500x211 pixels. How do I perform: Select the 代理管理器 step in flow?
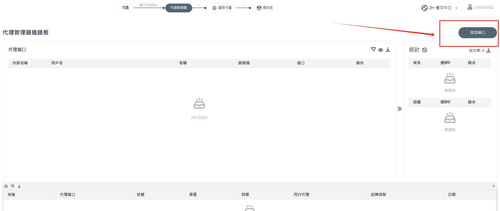[x=178, y=8]
